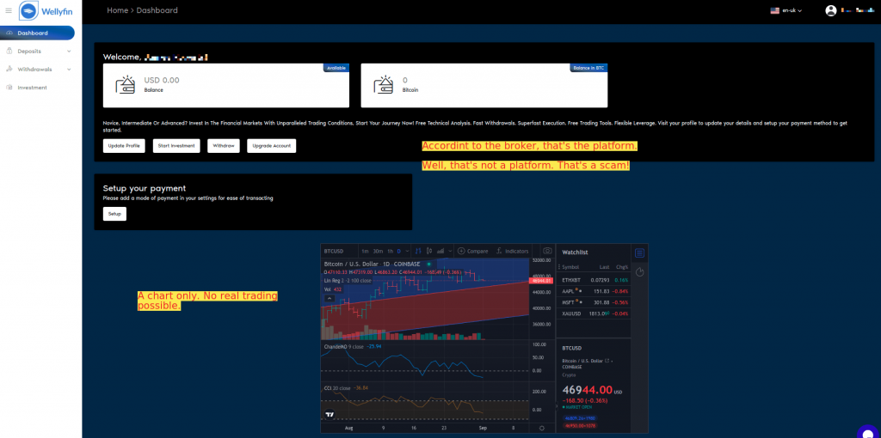Image resolution: width=881 pixels, height=438 pixels.
Task: Collapse the watchlist side panel handle
Action: pos(557,406)
